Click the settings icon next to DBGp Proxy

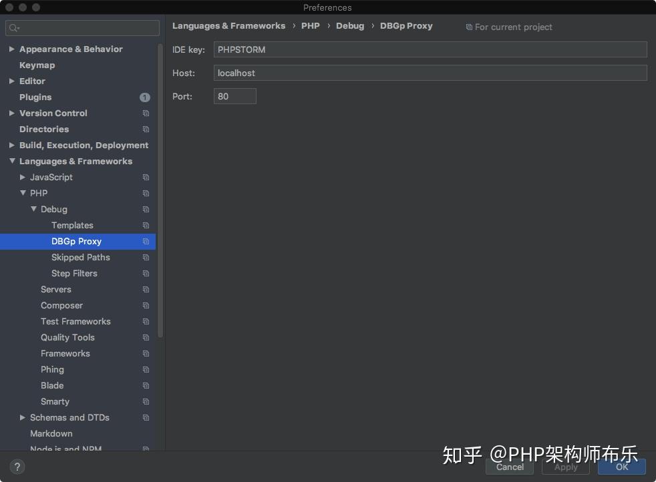146,241
